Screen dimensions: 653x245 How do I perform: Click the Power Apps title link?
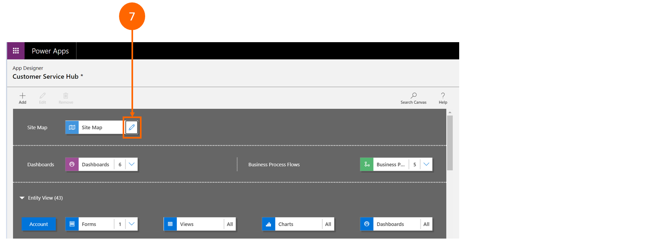50,51
